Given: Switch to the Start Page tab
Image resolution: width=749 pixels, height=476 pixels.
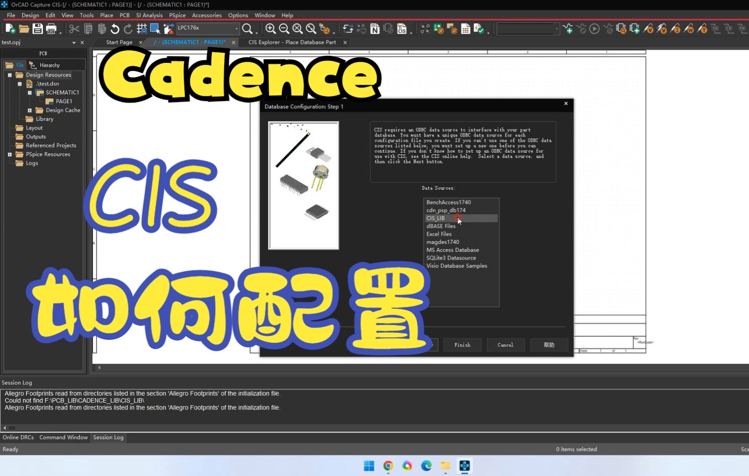Looking at the screenshot, I should tap(119, 42).
